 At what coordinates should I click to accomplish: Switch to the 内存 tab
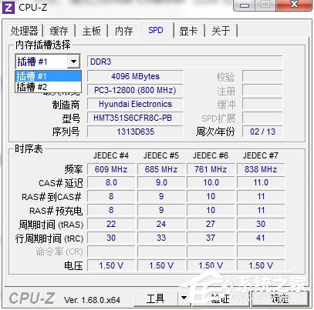[123, 31]
